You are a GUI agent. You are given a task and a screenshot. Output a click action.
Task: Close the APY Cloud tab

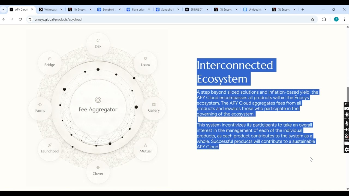point(32,10)
